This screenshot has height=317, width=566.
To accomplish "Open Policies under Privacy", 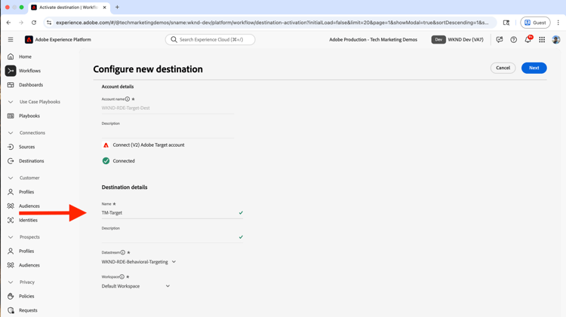I will tap(26, 296).
